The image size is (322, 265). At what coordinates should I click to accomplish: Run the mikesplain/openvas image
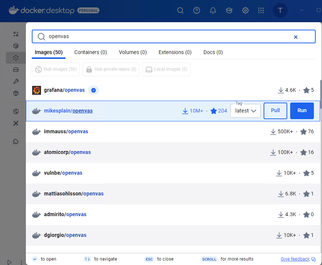coord(302,111)
